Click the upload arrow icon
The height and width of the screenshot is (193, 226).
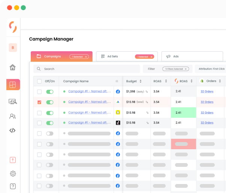(x=13, y=160)
